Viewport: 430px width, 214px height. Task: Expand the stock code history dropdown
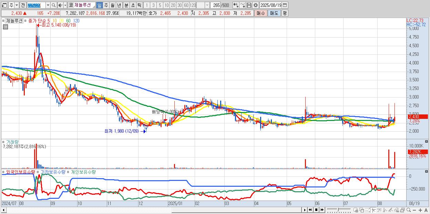pyautogui.click(x=48, y=5)
